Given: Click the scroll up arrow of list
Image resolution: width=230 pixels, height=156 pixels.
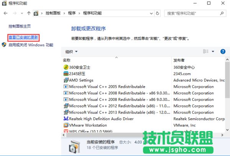Looking at the screenshot, I should 227,59.
